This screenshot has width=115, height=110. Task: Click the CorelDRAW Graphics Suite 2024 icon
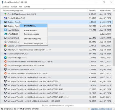coord(5,14)
